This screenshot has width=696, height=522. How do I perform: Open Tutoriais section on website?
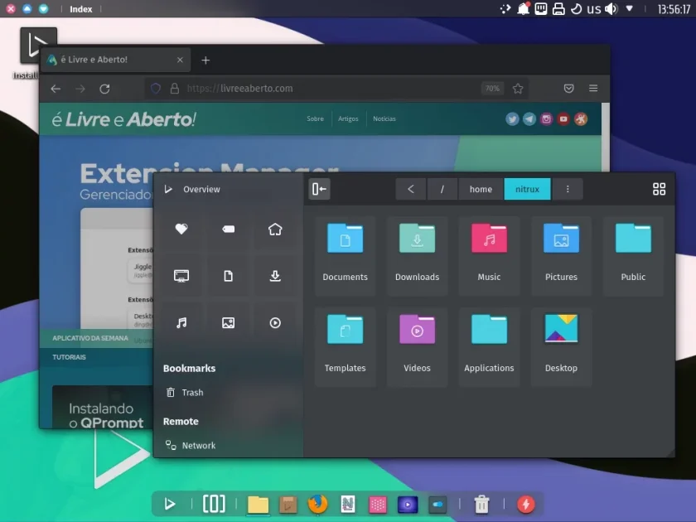click(x=70, y=357)
